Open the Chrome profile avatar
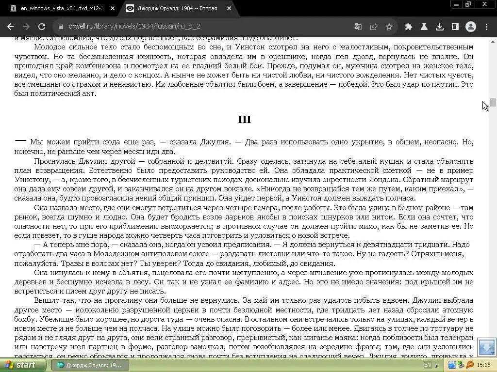 [471, 27]
